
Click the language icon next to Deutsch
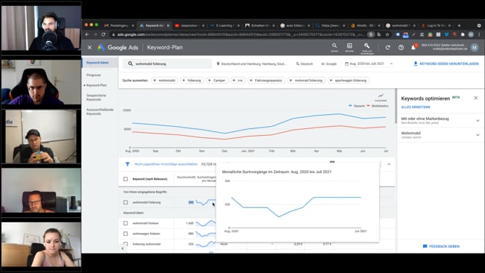298,63
